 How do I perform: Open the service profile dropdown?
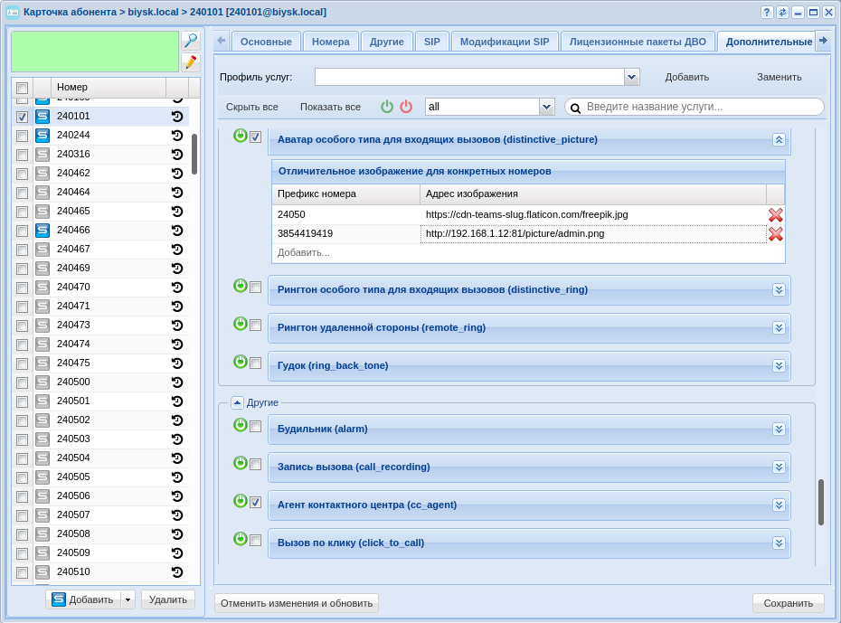tap(631, 77)
